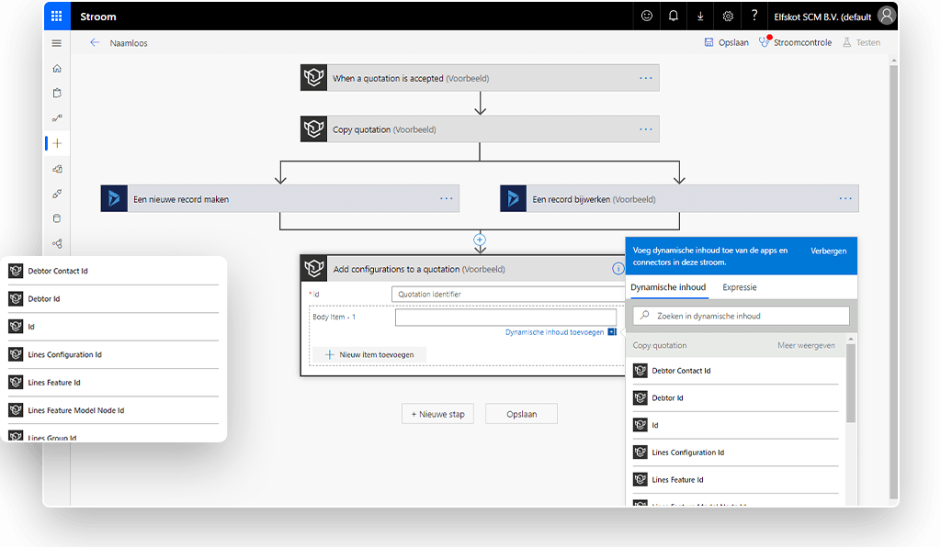Screen dimensions: 941x547
Task: Open options of 'When a quotation is accepted'
Action: point(646,78)
